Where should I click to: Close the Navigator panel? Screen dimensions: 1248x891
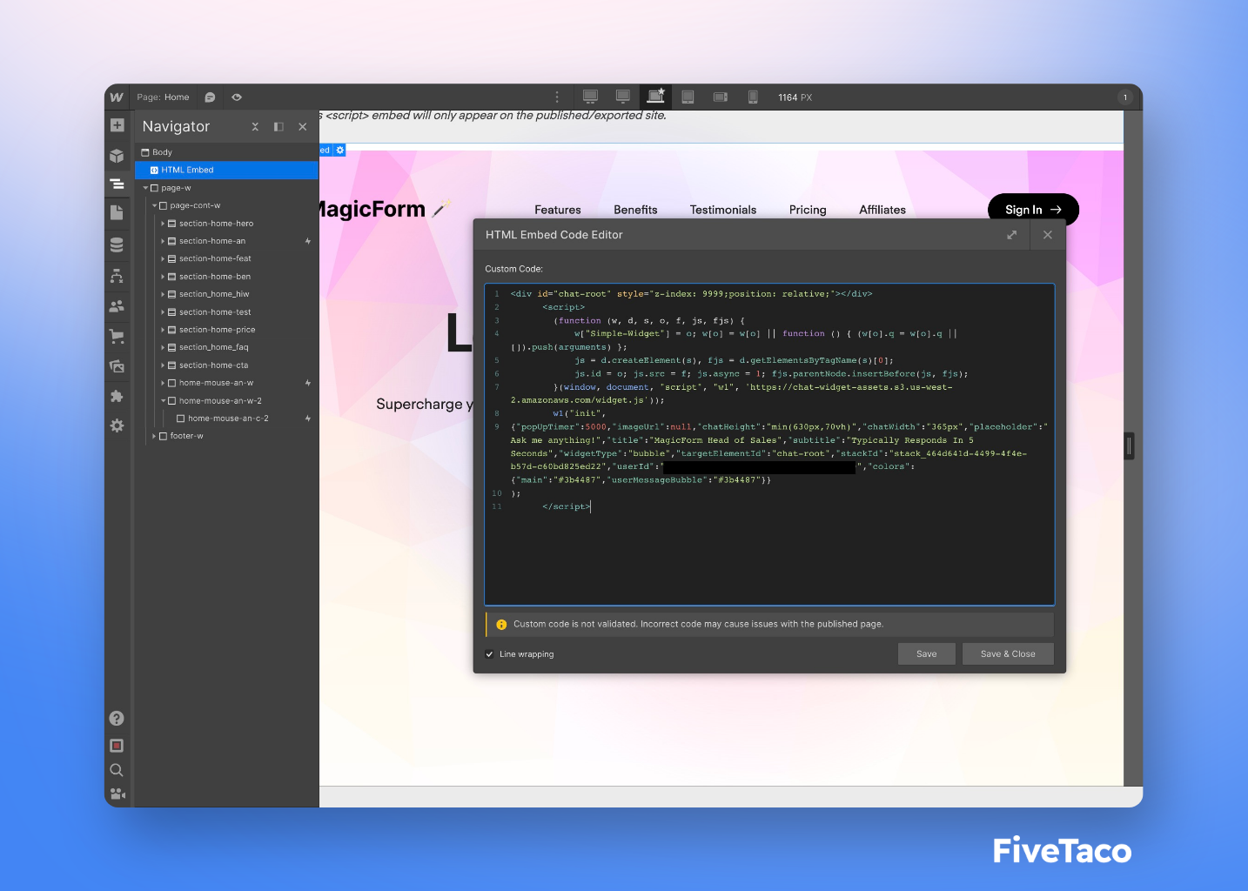coord(303,127)
